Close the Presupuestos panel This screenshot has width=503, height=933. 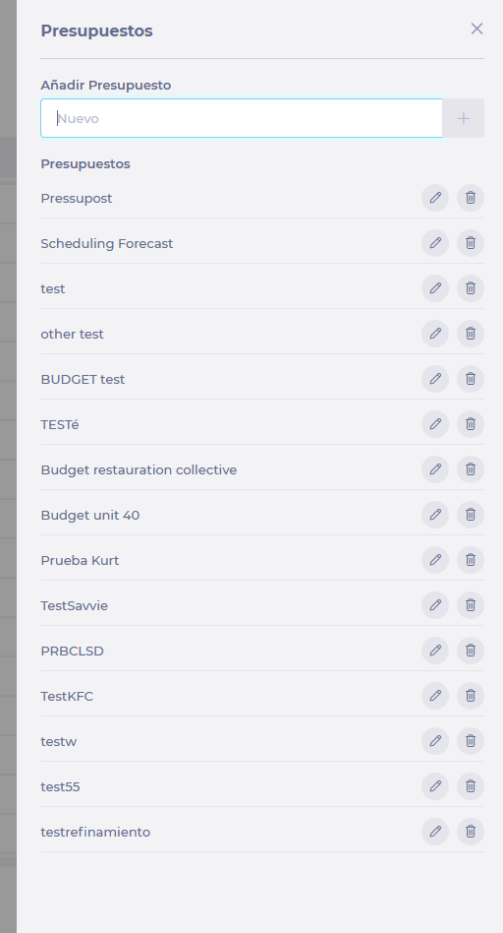(476, 29)
